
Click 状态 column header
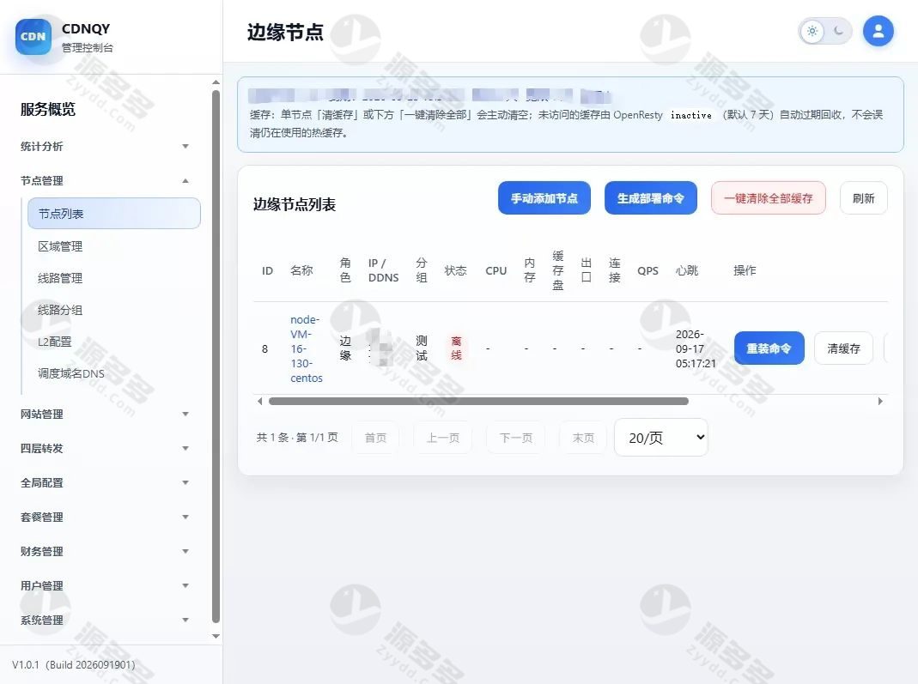(455, 270)
